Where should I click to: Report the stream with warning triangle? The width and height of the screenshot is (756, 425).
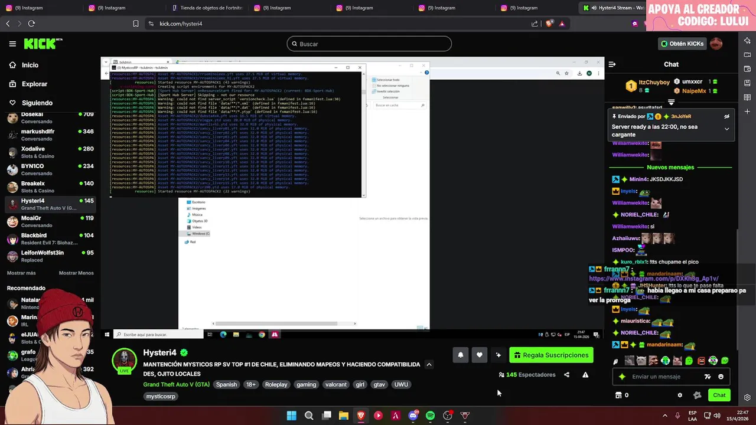(585, 375)
